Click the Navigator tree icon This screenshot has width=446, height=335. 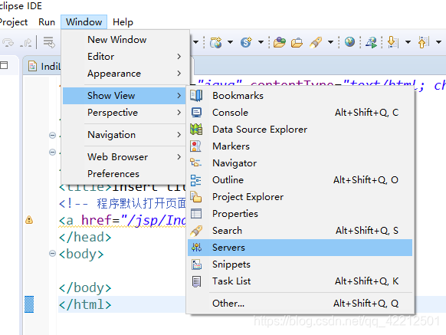196,163
